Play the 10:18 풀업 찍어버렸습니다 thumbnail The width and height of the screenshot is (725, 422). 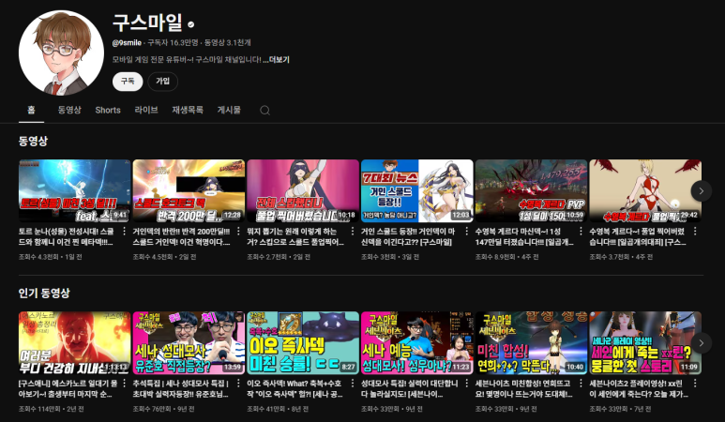coord(303,191)
